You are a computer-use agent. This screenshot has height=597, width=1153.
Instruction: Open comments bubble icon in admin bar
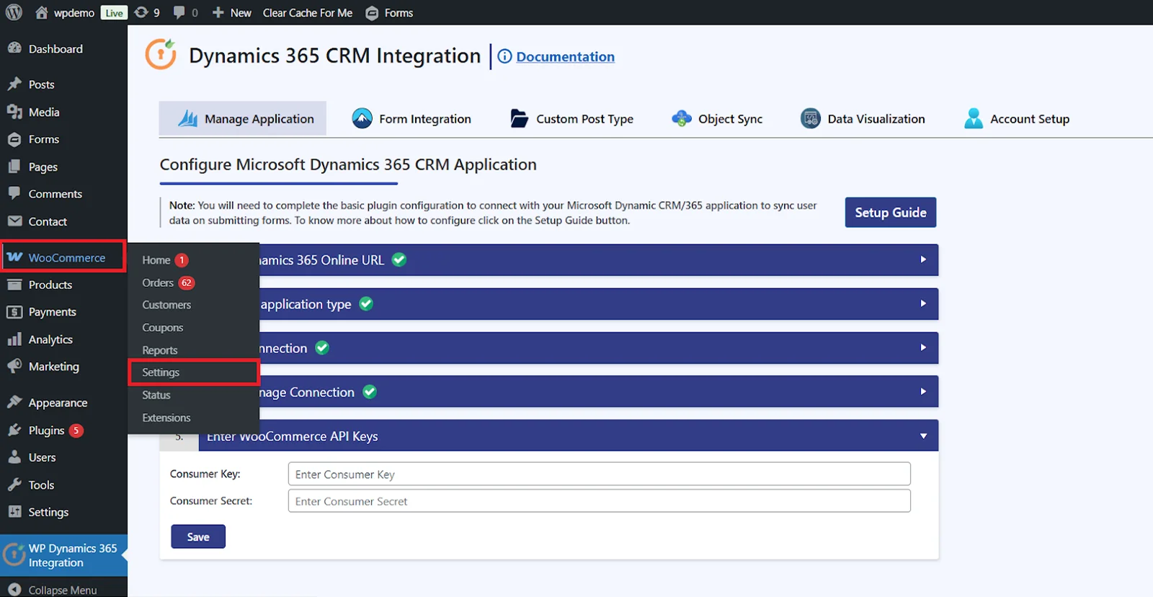tap(179, 12)
